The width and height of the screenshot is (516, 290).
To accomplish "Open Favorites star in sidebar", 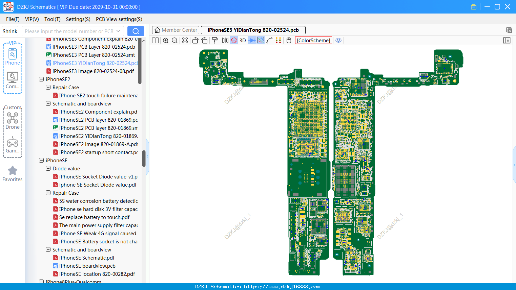I will (x=13, y=174).
